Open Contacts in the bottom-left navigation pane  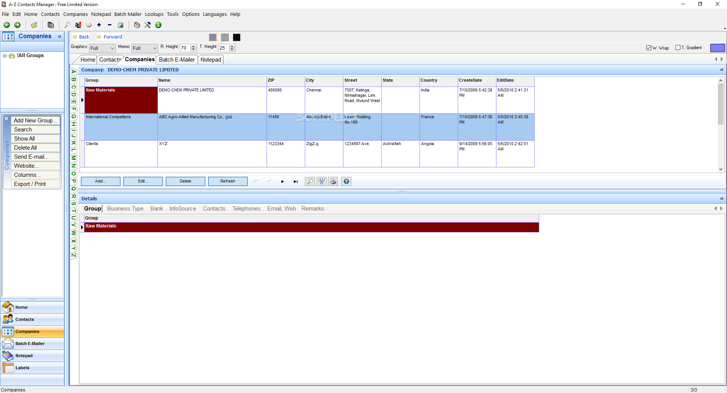pyautogui.click(x=32, y=319)
